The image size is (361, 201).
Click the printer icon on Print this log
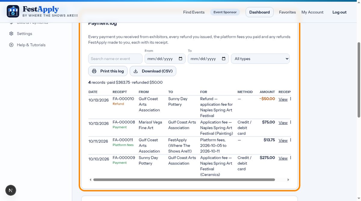coord(94,71)
